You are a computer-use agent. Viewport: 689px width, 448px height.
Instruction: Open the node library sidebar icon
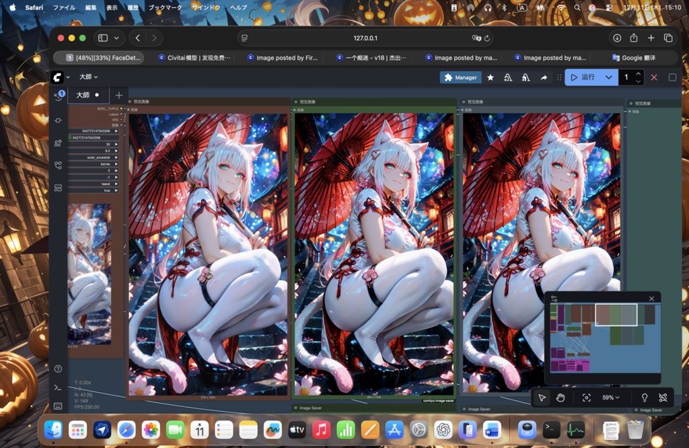point(58,120)
